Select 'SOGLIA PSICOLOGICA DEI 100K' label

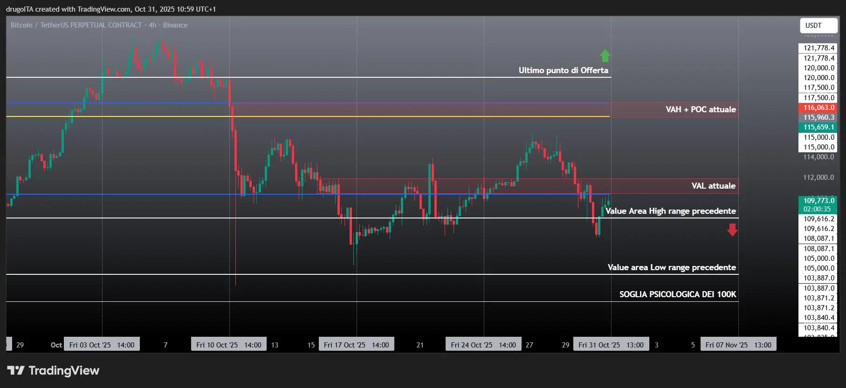678,294
